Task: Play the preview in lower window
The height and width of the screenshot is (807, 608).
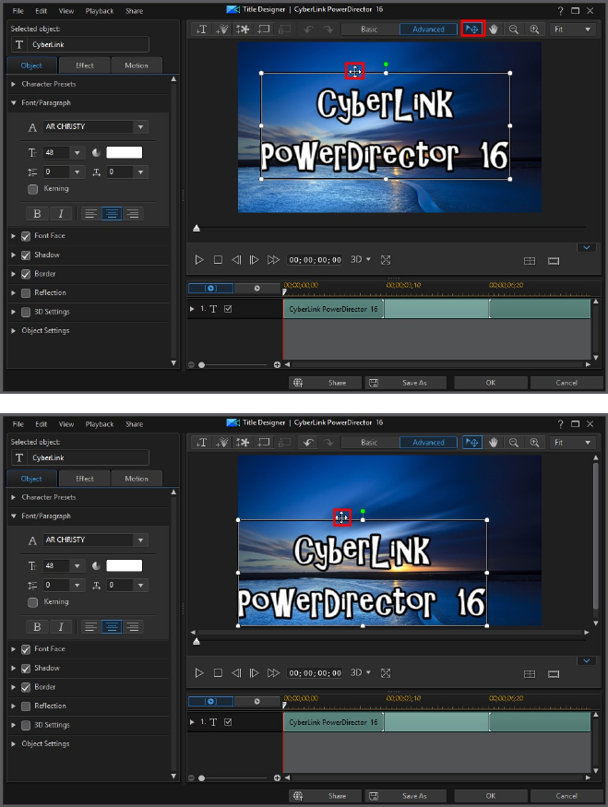Action: click(199, 673)
